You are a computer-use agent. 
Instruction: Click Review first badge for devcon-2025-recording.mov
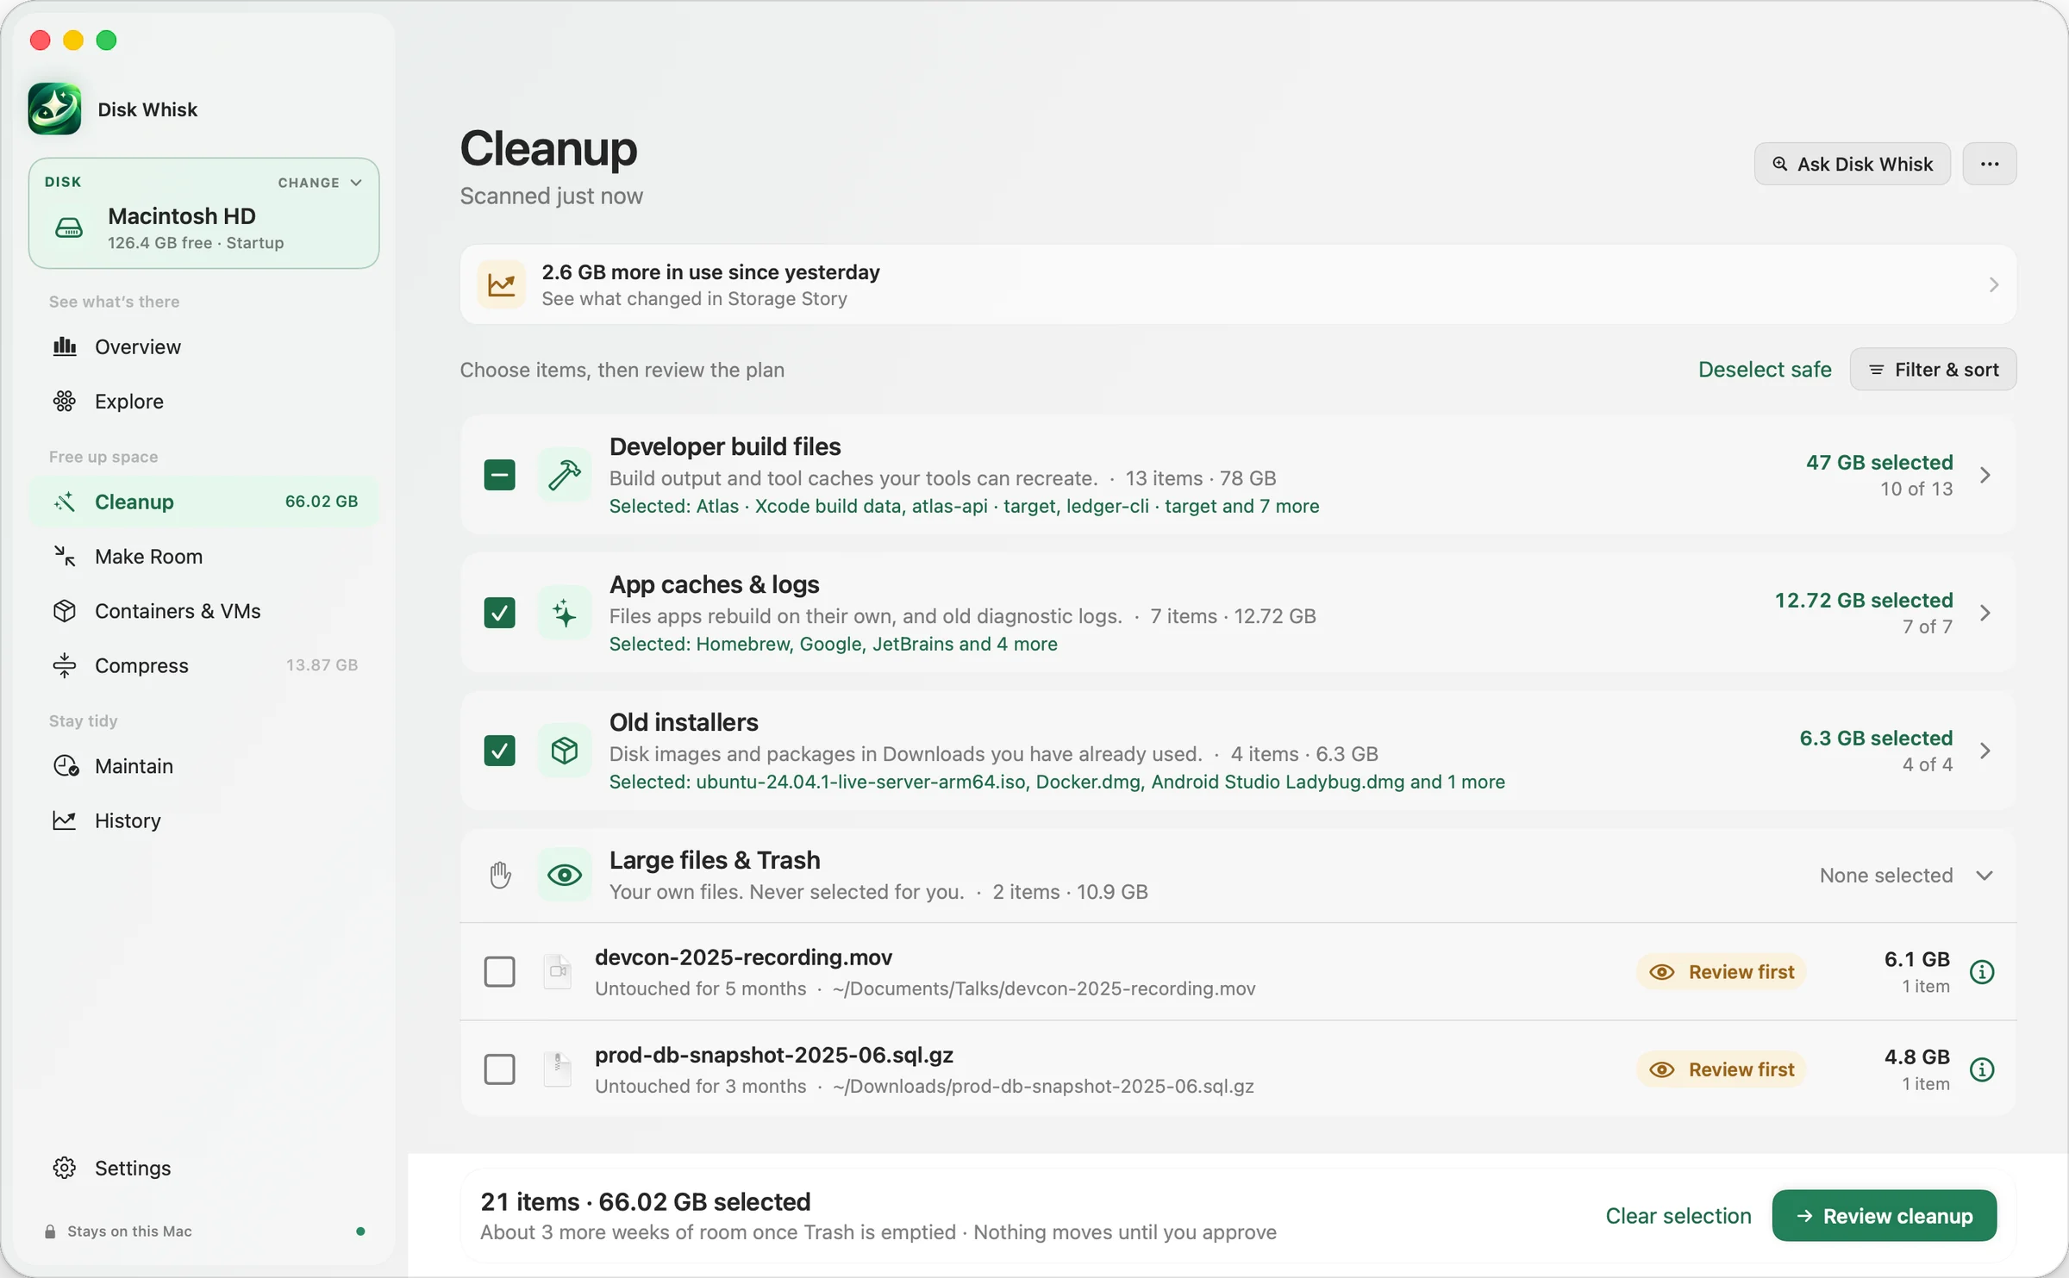(x=1722, y=972)
